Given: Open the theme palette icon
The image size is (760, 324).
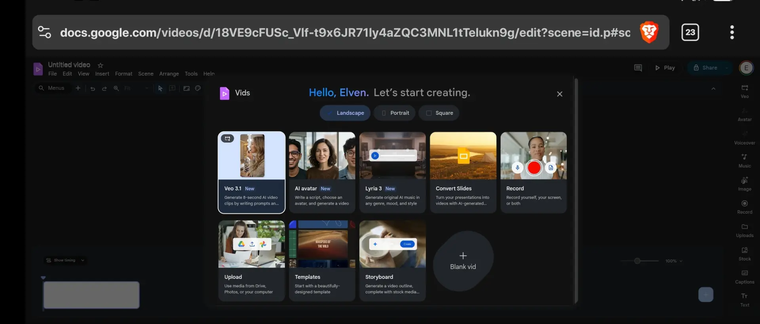Looking at the screenshot, I should [x=198, y=88].
